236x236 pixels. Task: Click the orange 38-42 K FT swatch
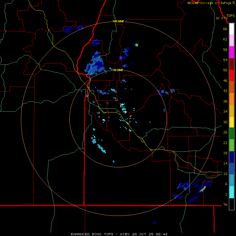tap(232, 99)
